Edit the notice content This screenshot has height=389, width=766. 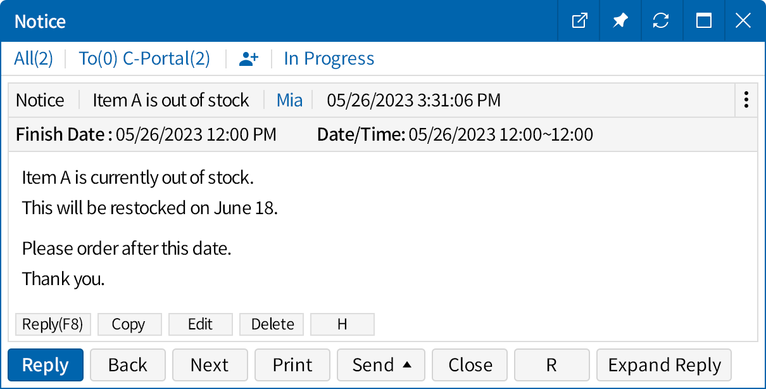coord(201,324)
